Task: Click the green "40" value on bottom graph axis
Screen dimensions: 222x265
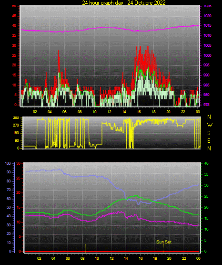Action: [x=206, y=163]
